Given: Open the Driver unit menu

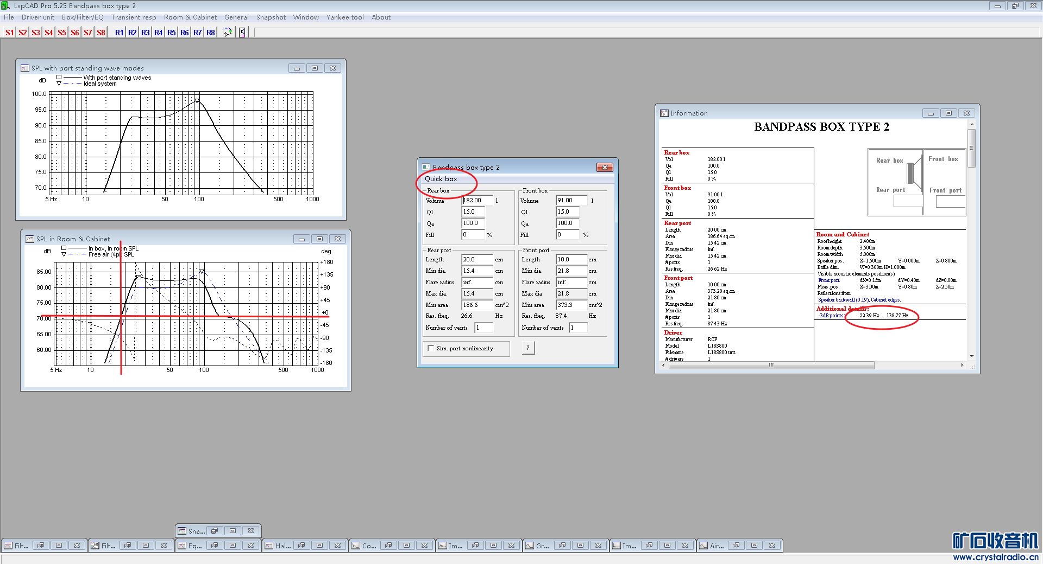Looking at the screenshot, I should pos(37,17).
